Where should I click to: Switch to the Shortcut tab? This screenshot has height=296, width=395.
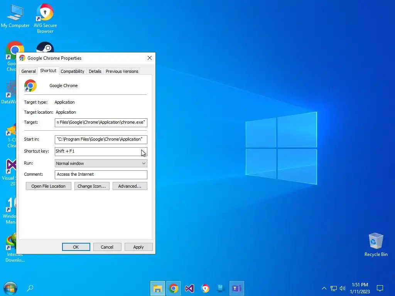[x=48, y=71]
